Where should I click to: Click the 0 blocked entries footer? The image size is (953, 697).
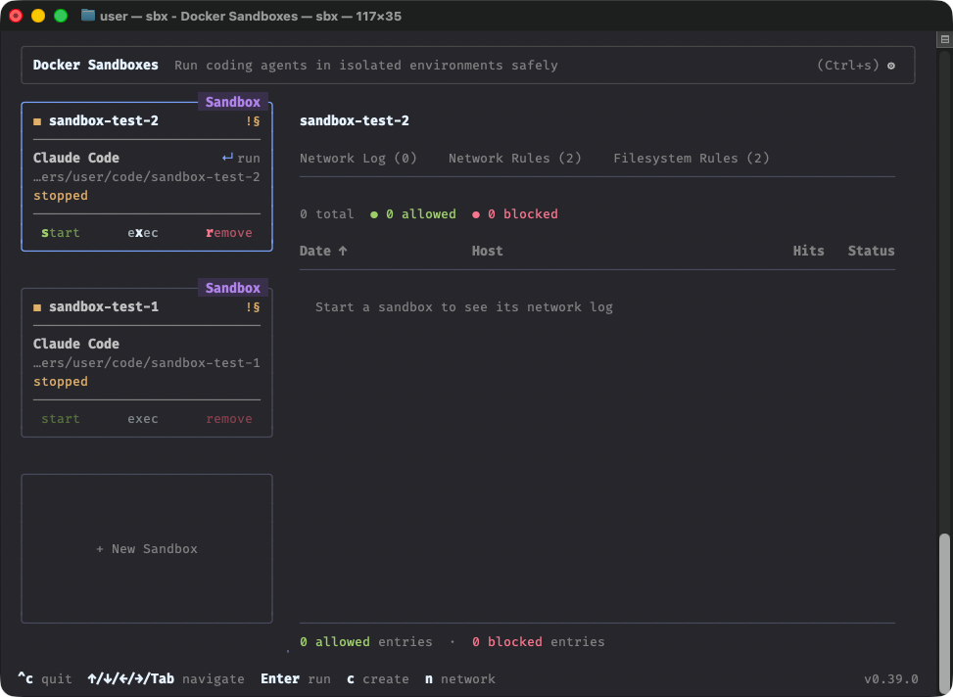click(539, 642)
